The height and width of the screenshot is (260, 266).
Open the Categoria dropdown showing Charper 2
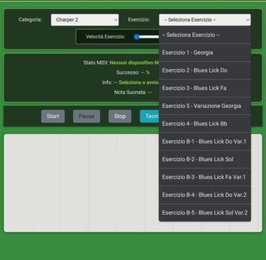click(x=84, y=20)
